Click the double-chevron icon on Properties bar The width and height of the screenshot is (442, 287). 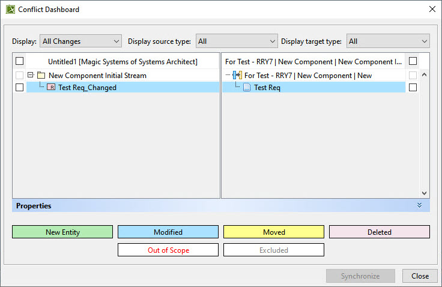click(419, 205)
